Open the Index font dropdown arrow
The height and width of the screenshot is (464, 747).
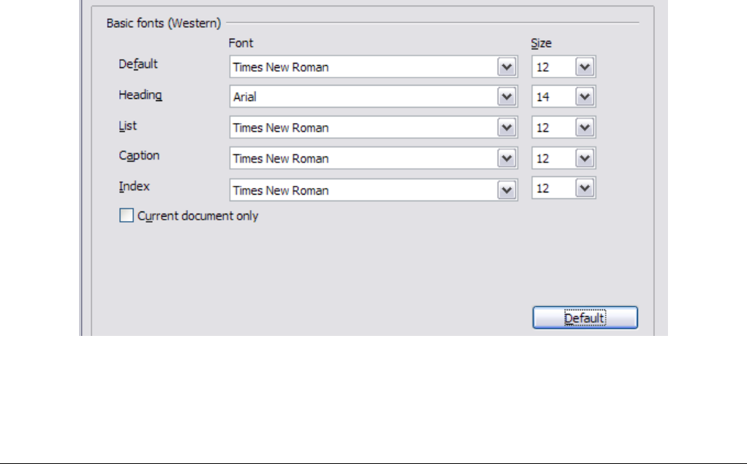[506, 190]
